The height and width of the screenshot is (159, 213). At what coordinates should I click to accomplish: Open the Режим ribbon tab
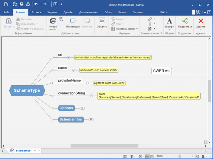(x=122, y=12)
